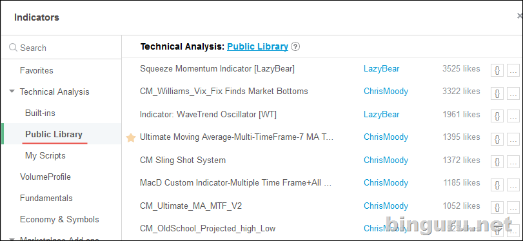Add CM Sling Shot System indicator
This screenshot has width=523, height=241.
(x=183, y=160)
